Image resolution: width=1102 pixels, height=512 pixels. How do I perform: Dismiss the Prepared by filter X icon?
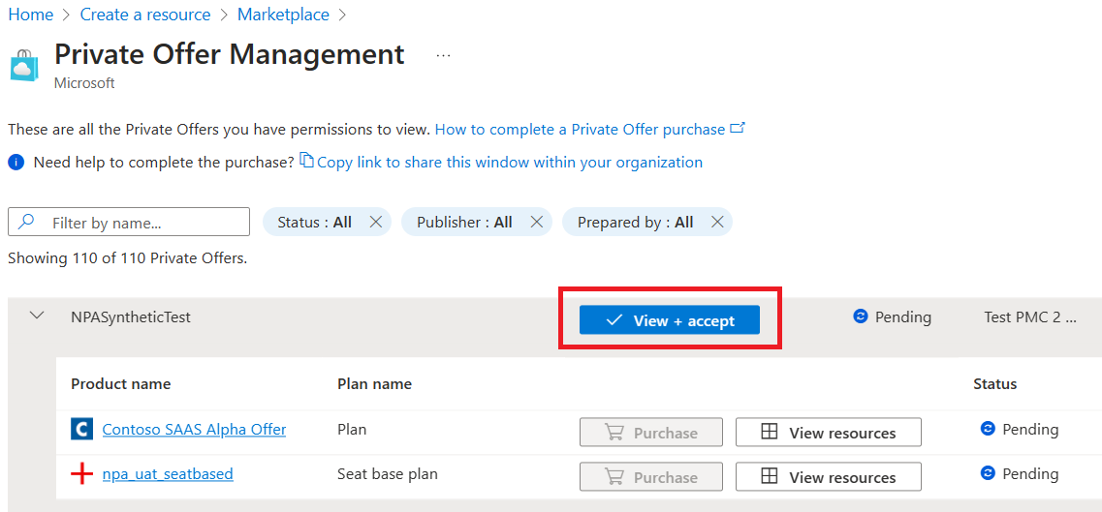point(717,223)
